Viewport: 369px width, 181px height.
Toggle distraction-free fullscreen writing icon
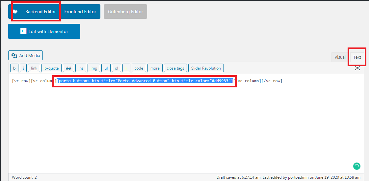[x=357, y=68]
